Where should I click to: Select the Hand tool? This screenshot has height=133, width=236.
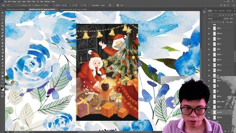pyautogui.click(x=3, y=76)
